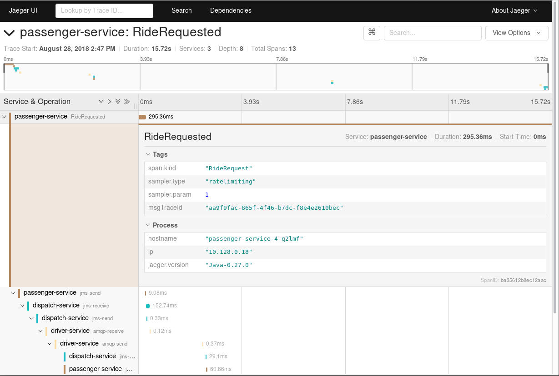Click the 9.08ms span bar
The height and width of the screenshot is (376, 559).
click(x=146, y=293)
